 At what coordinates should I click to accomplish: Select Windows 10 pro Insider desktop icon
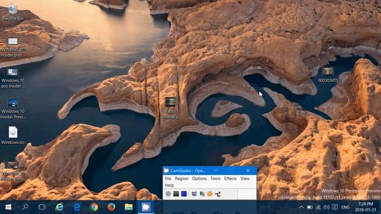(13, 78)
